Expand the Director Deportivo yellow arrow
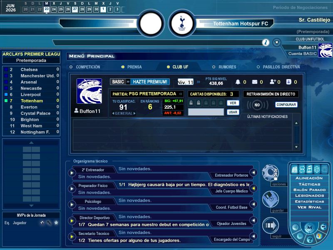The height and width of the screenshot is (250, 333). [72, 221]
